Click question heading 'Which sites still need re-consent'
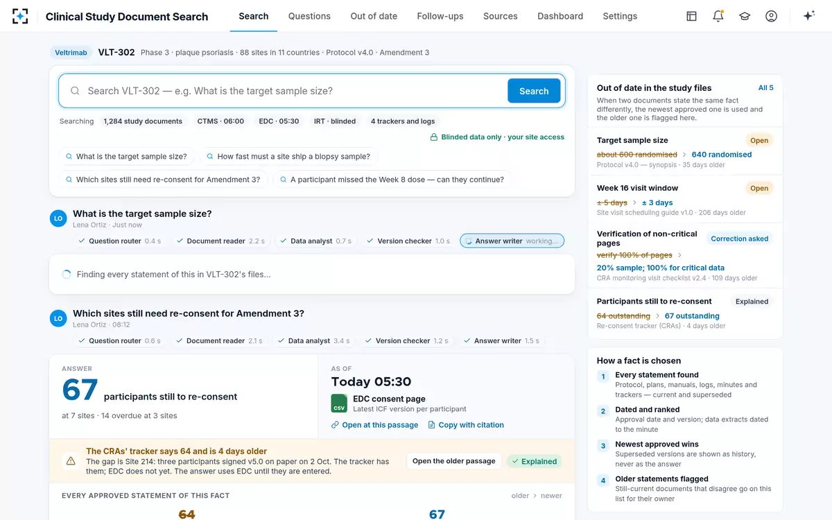 click(x=189, y=313)
